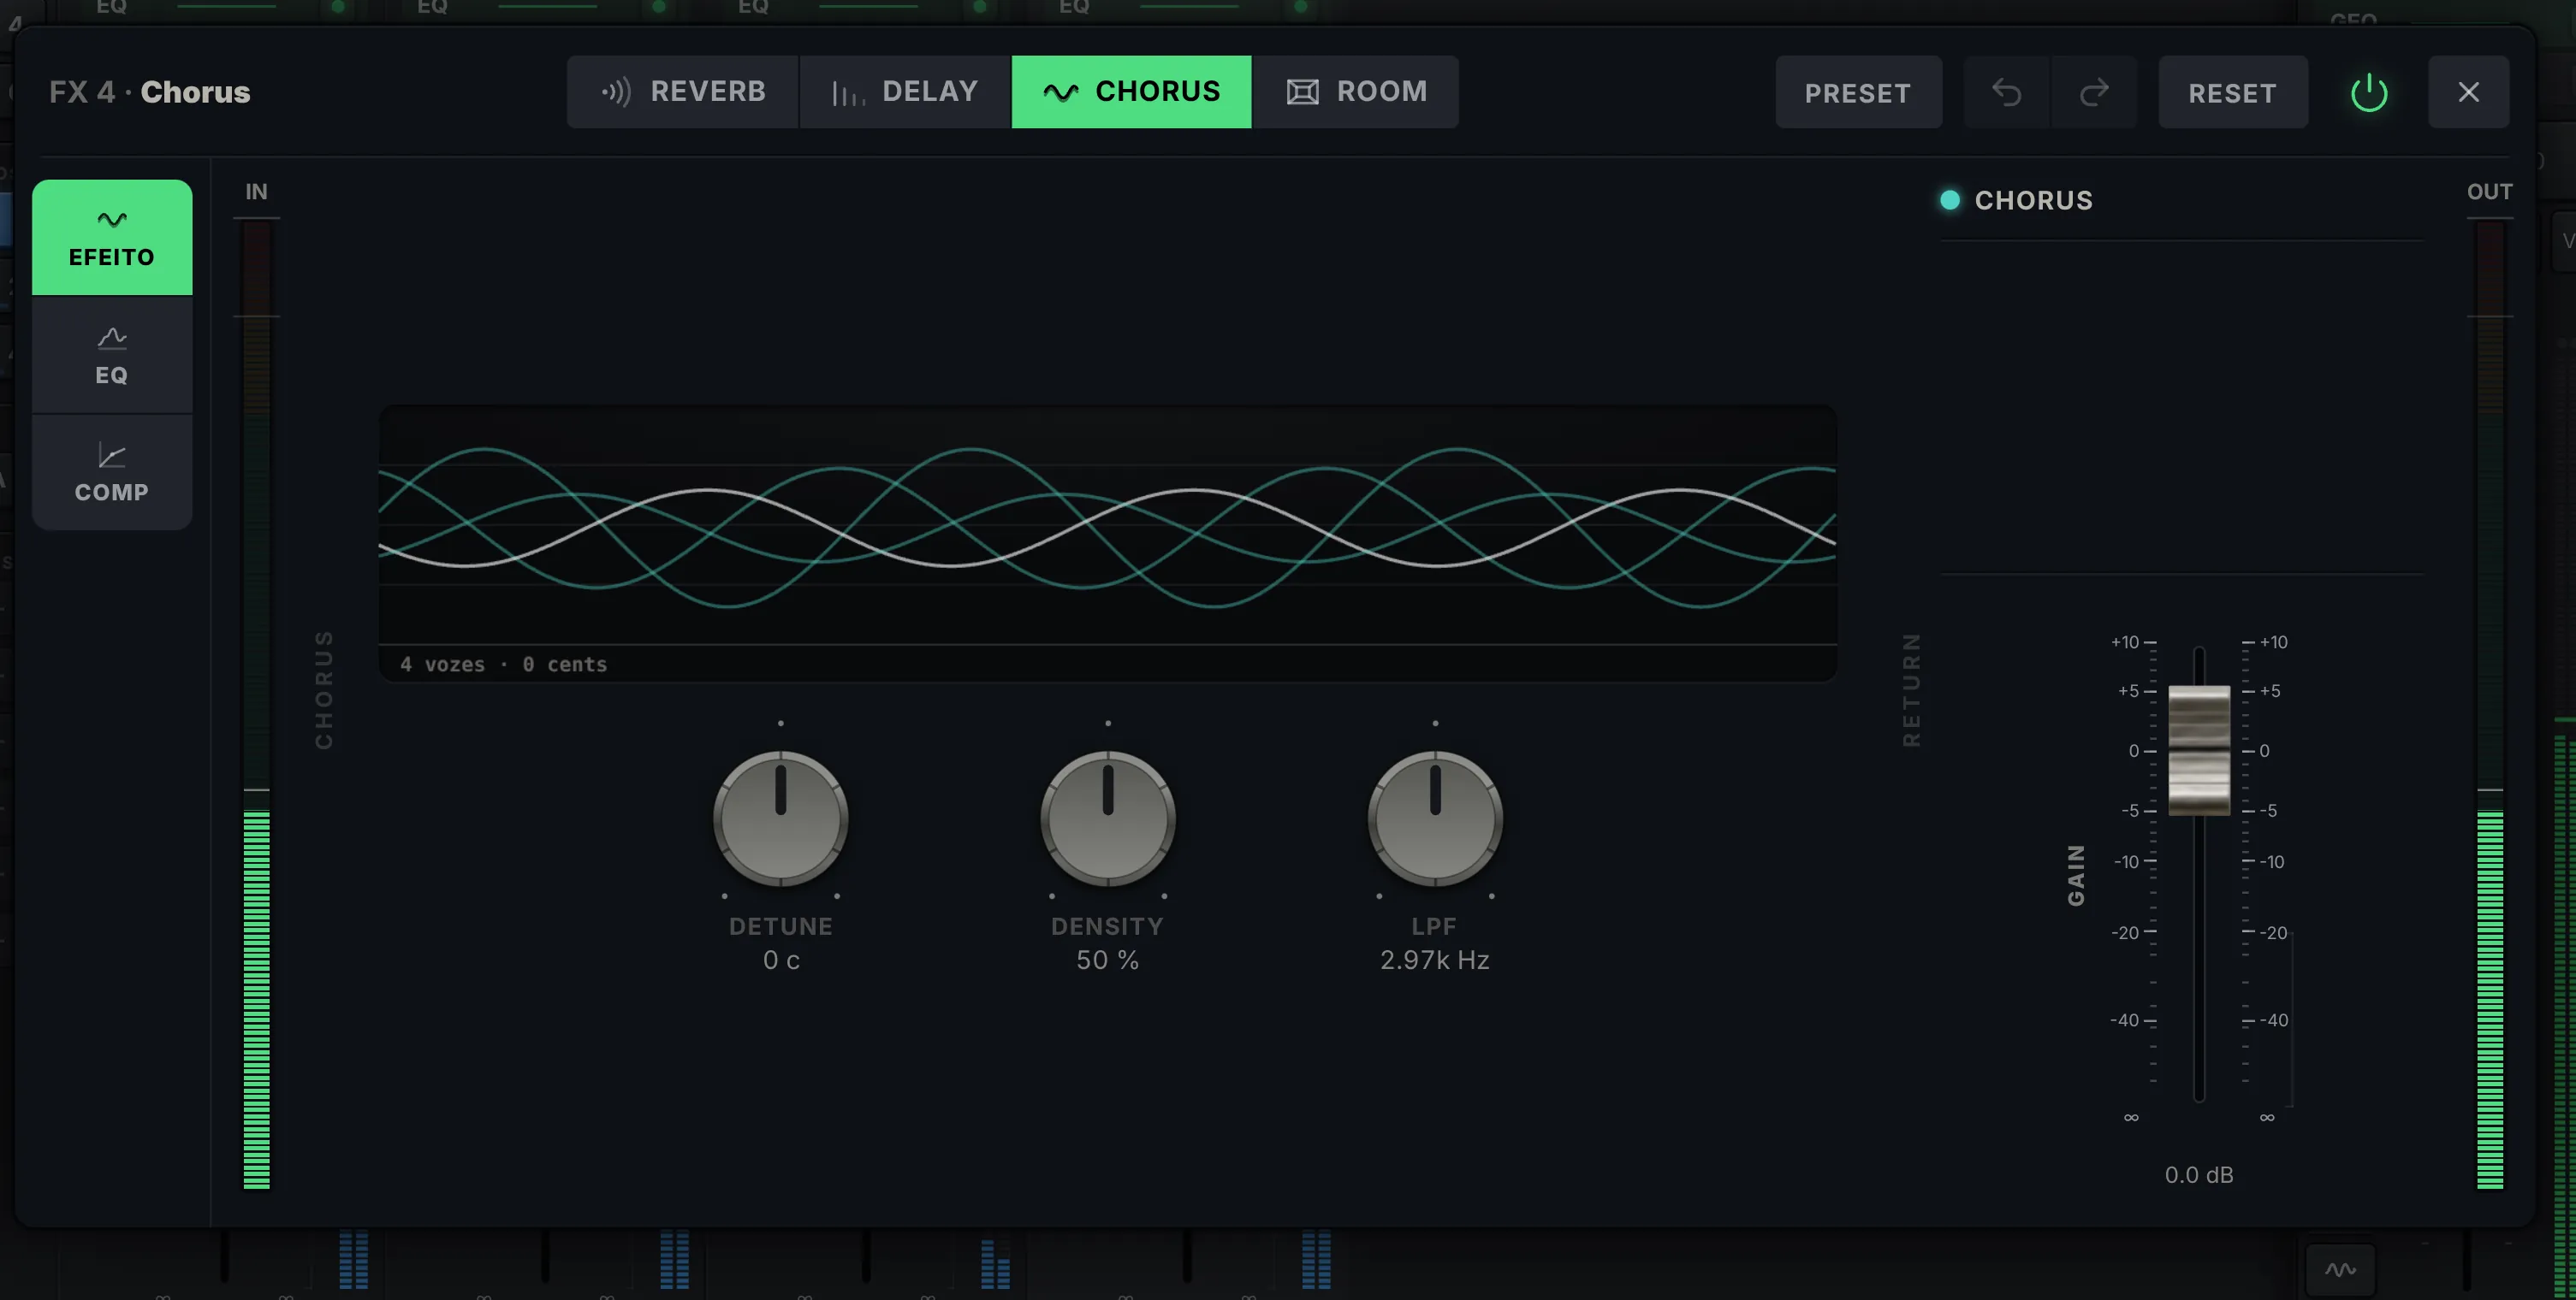Click the return GAIN fader handle
The image size is (2576, 1300).
2199,750
